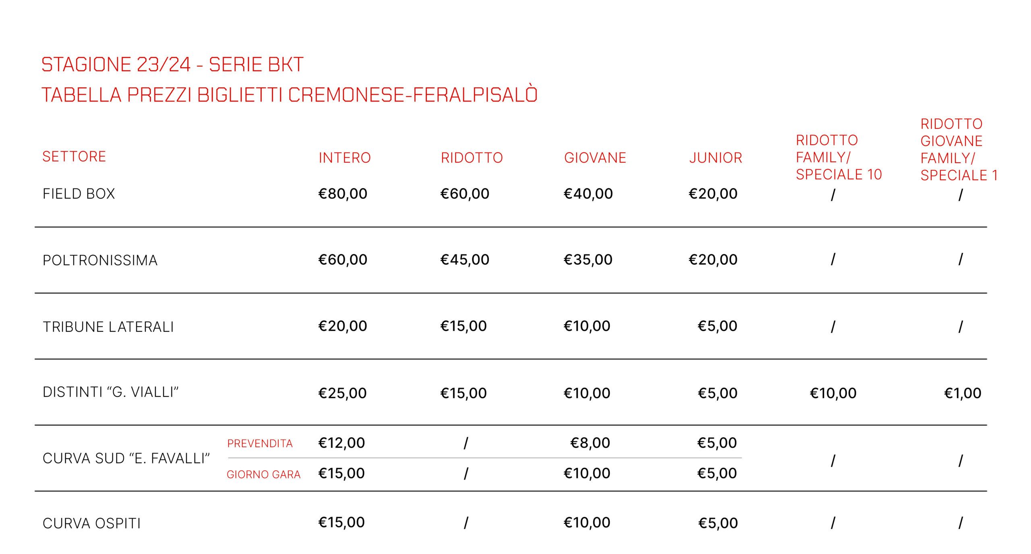Image resolution: width=1031 pixels, height=554 pixels.
Task: Select the DISTINTI "G. VIALLI" sector label
Action: [110, 392]
